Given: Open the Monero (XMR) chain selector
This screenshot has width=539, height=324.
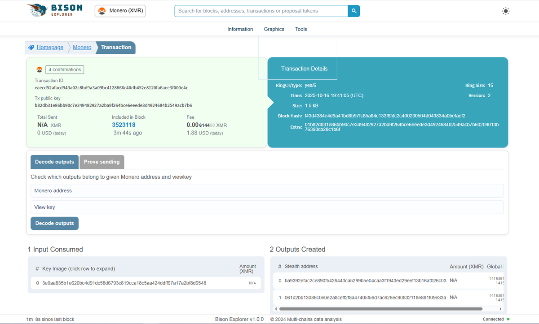Looking at the screenshot, I should click(x=120, y=11).
